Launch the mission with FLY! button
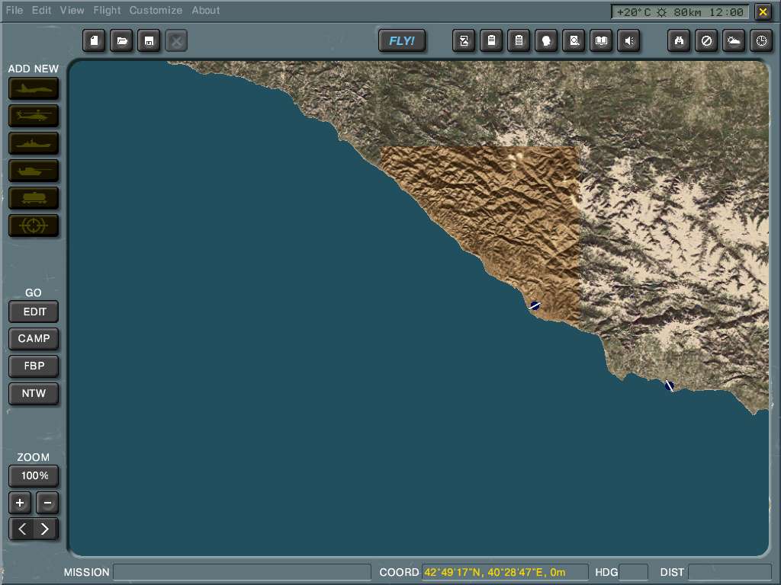This screenshot has width=781, height=585. click(402, 41)
